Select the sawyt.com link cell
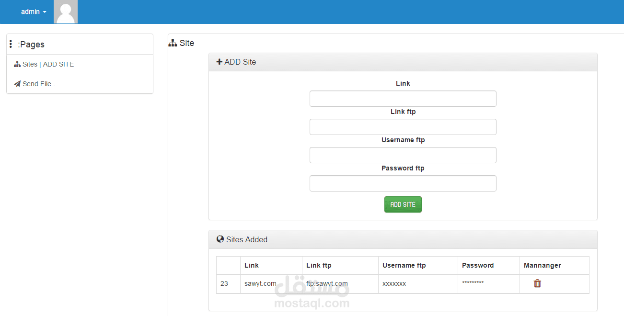624x316 pixels. (x=271, y=283)
